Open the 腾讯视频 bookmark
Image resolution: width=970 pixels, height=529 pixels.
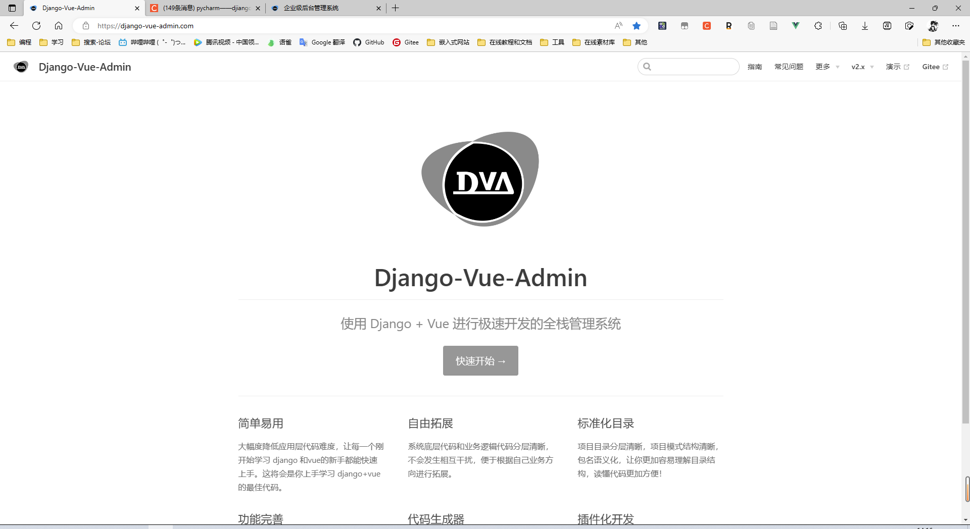tap(226, 42)
